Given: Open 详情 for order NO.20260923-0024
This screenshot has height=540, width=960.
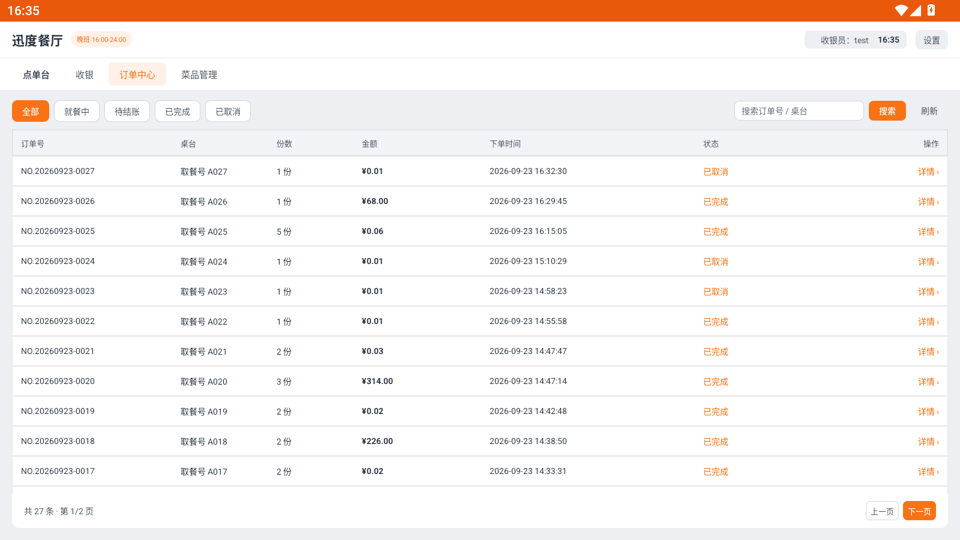Looking at the screenshot, I should 928,262.
